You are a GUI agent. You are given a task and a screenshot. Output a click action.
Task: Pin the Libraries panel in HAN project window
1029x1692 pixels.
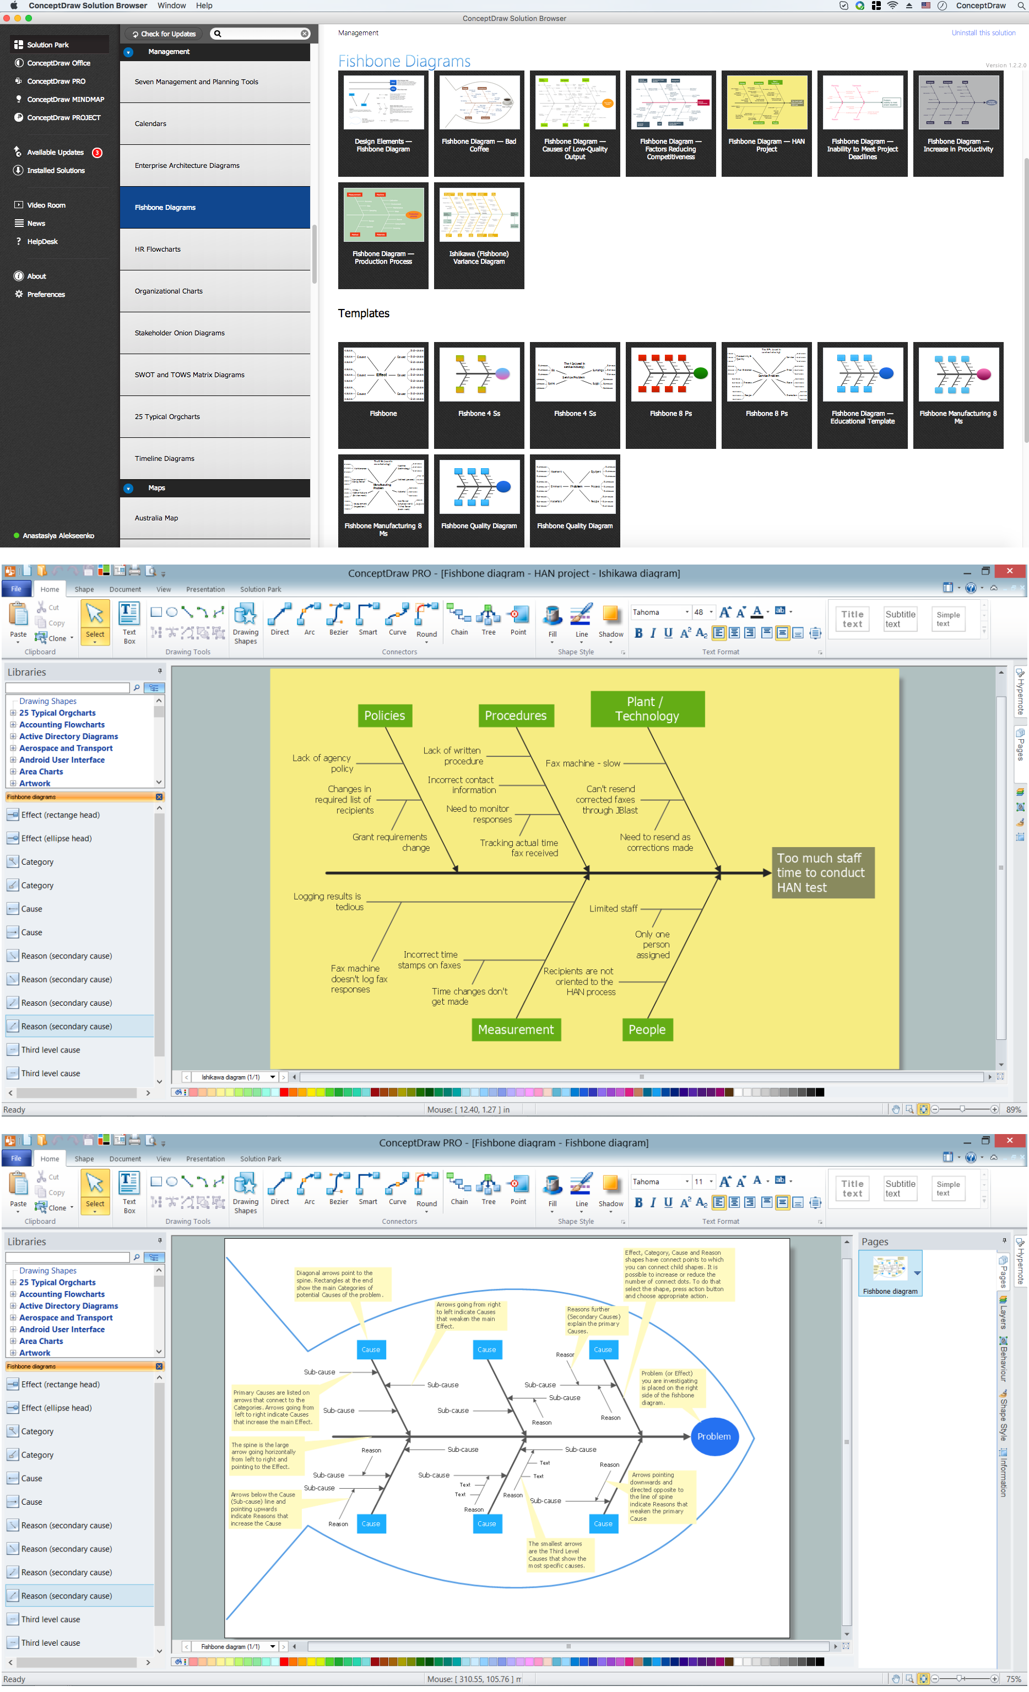point(160,671)
